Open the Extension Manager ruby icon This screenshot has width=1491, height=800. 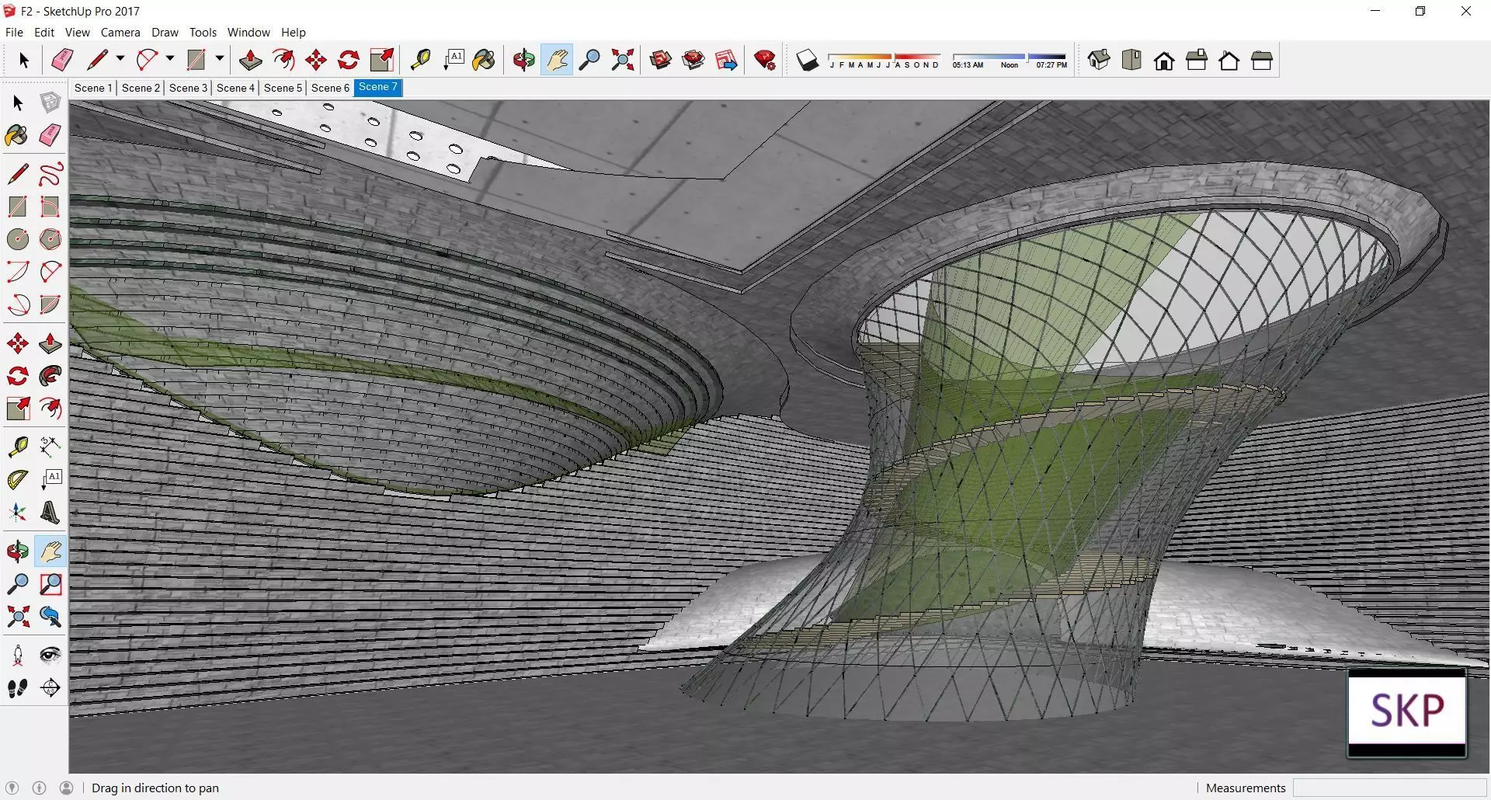765,60
